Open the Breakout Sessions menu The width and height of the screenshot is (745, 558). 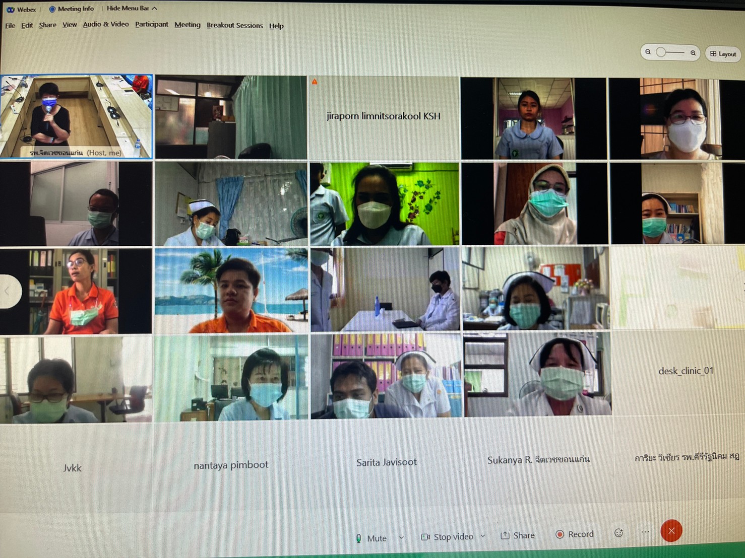coord(234,25)
